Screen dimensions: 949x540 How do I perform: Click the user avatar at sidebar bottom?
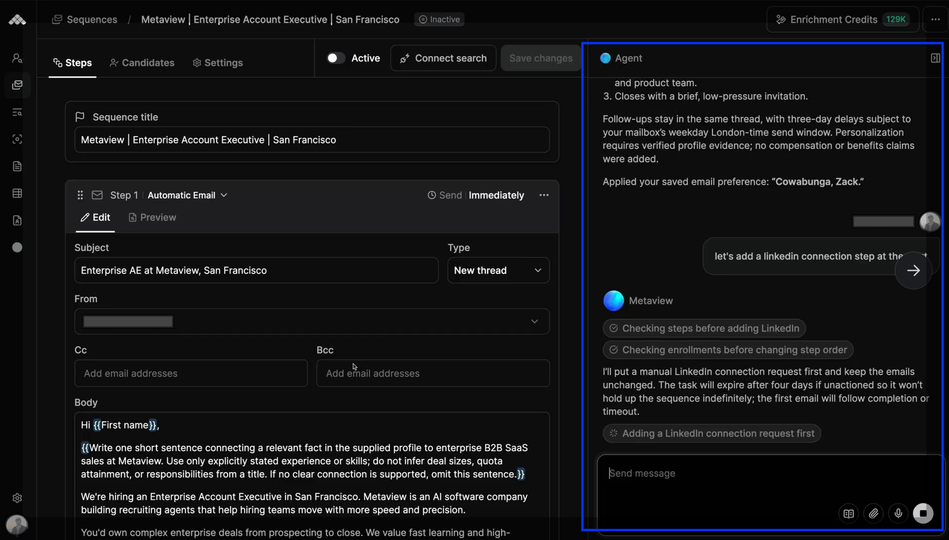point(17,525)
